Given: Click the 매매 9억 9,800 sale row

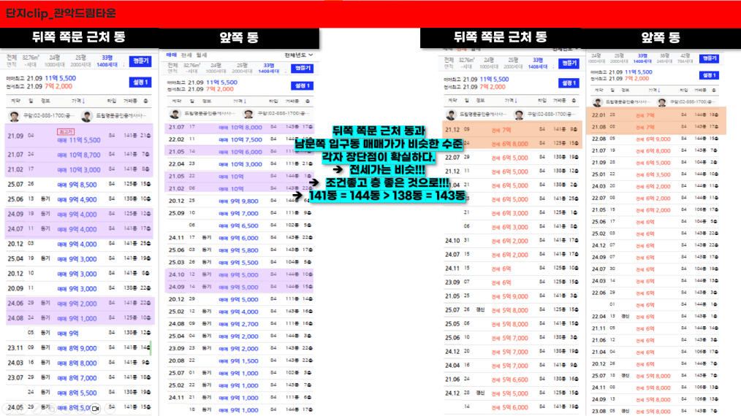Looking at the screenshot, I should point(239,201).
